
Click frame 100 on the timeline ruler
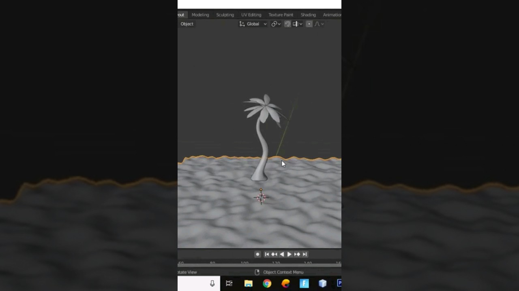coord(244,263)
